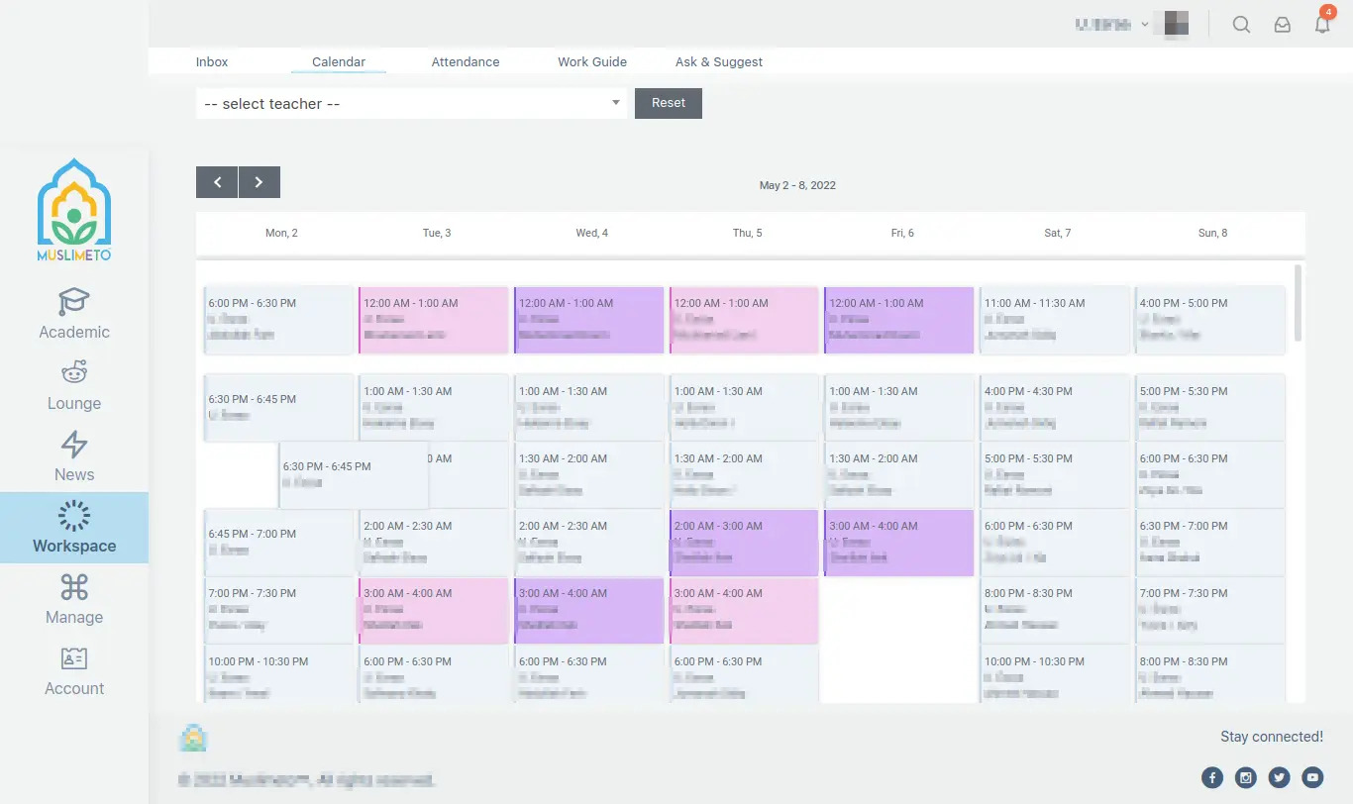Click the Muslimeto logo

(x=74, y=210)
